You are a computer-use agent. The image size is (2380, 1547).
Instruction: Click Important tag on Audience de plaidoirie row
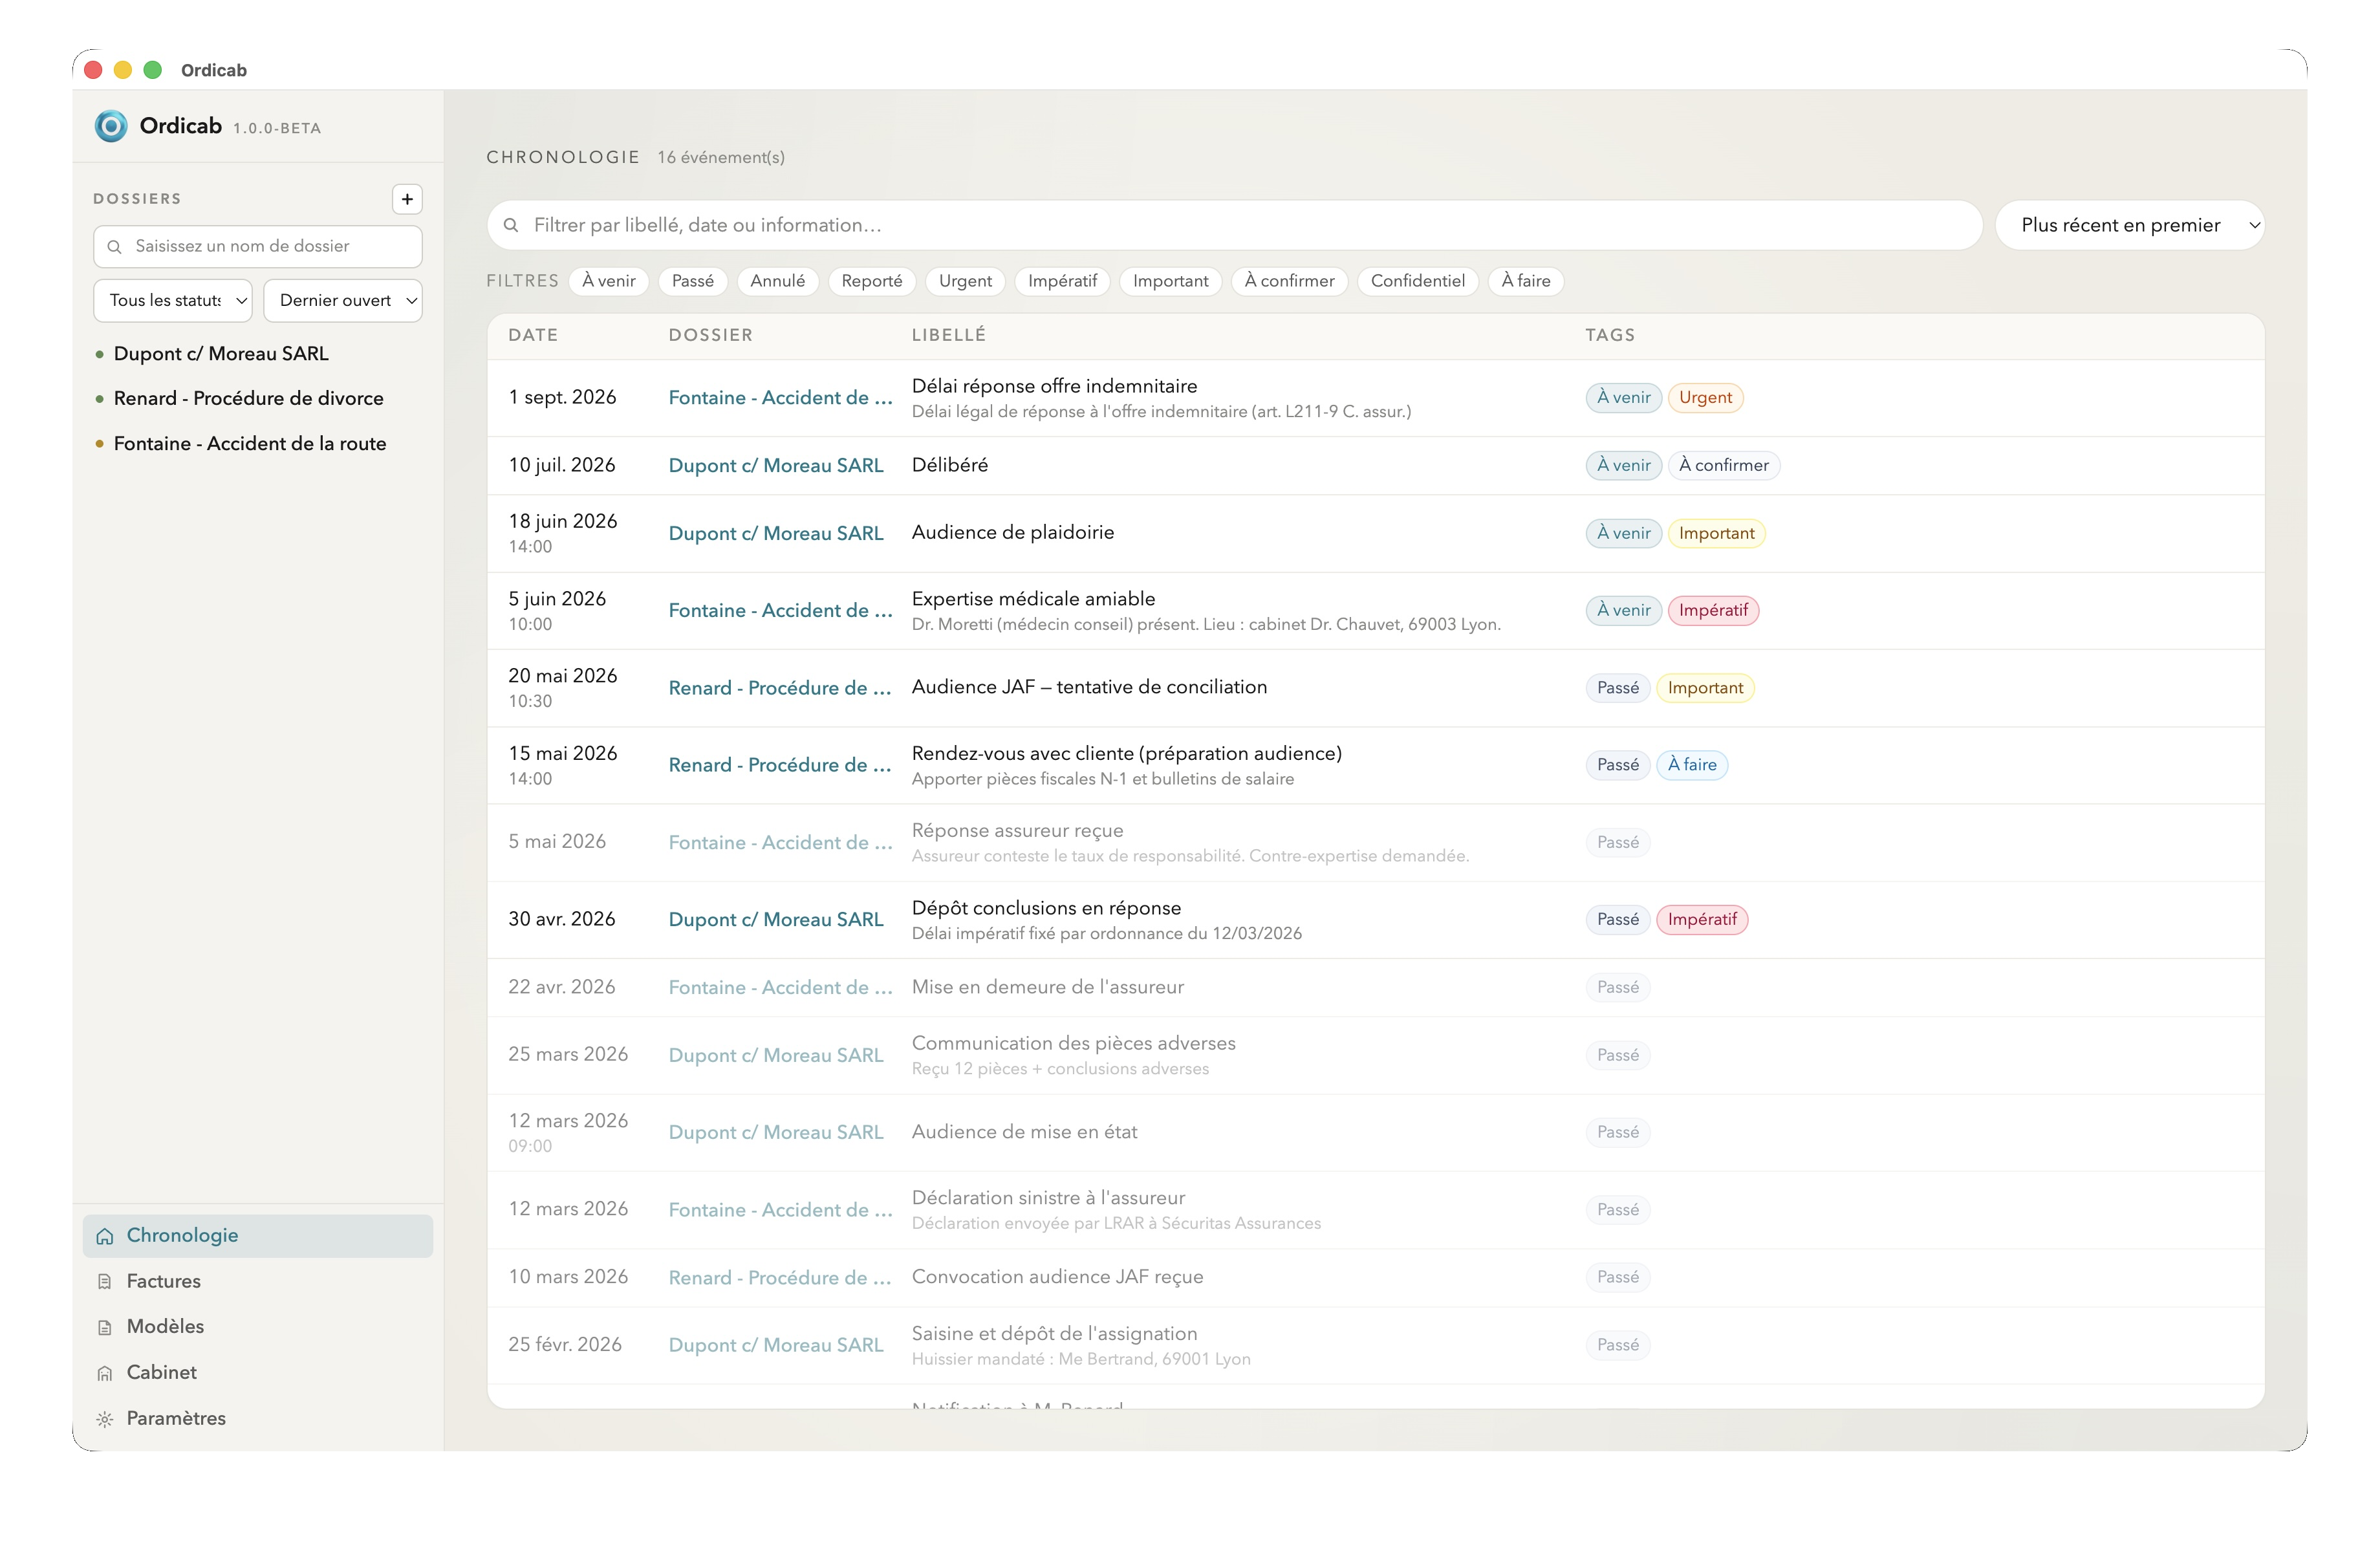click(1716, 534)
